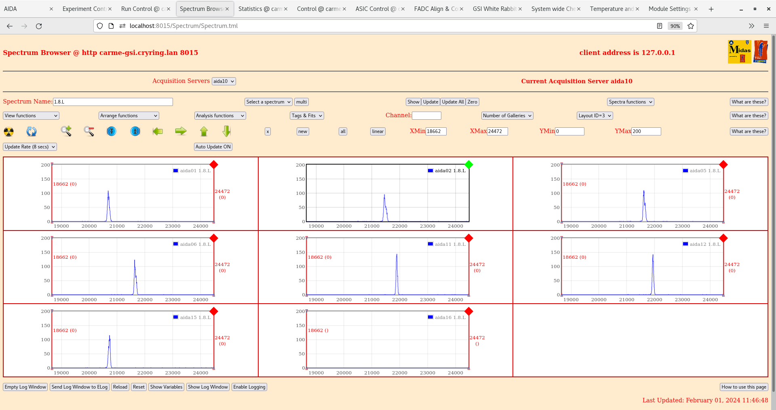Switch to the Statistics browser tab
The height and width of the screenshot is (410, 776).
[260, 8]
